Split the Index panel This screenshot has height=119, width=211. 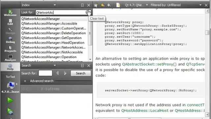(x=82, y=5)
